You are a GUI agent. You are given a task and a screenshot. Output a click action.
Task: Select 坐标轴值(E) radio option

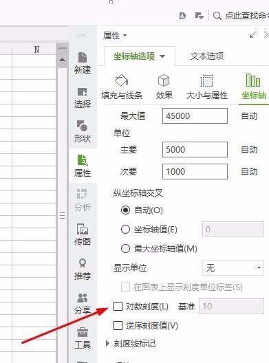coord(125,230)
